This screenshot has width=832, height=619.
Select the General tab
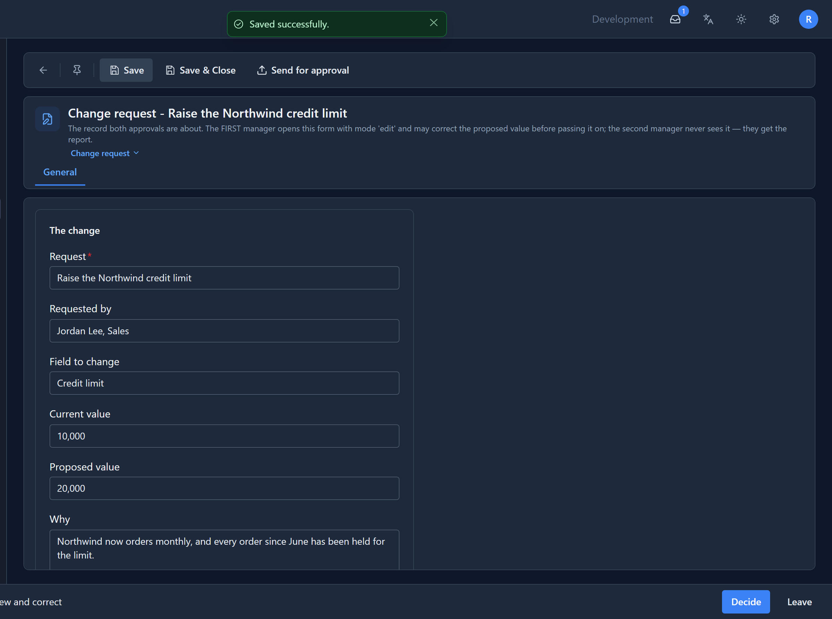coord(60,172)
